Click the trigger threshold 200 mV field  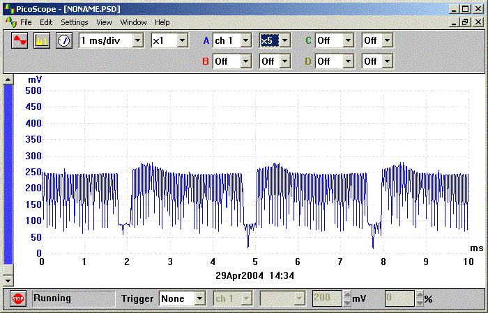tap(328, 298)
